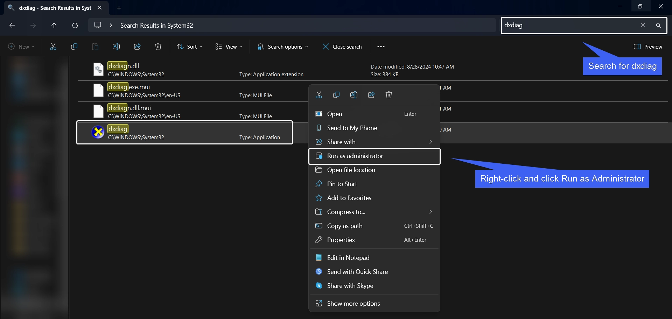Viewport: 672px width, 319px height.
Task: Choose Open from the context menu
Action: click(374, 114)
